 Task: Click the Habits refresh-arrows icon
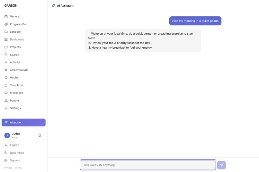pos(6,78)
